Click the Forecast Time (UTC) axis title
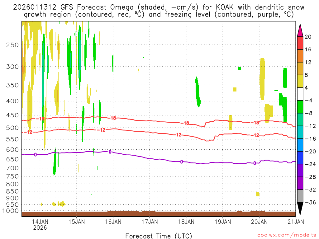This screenshot has height=239, width=319. point(159,236)
